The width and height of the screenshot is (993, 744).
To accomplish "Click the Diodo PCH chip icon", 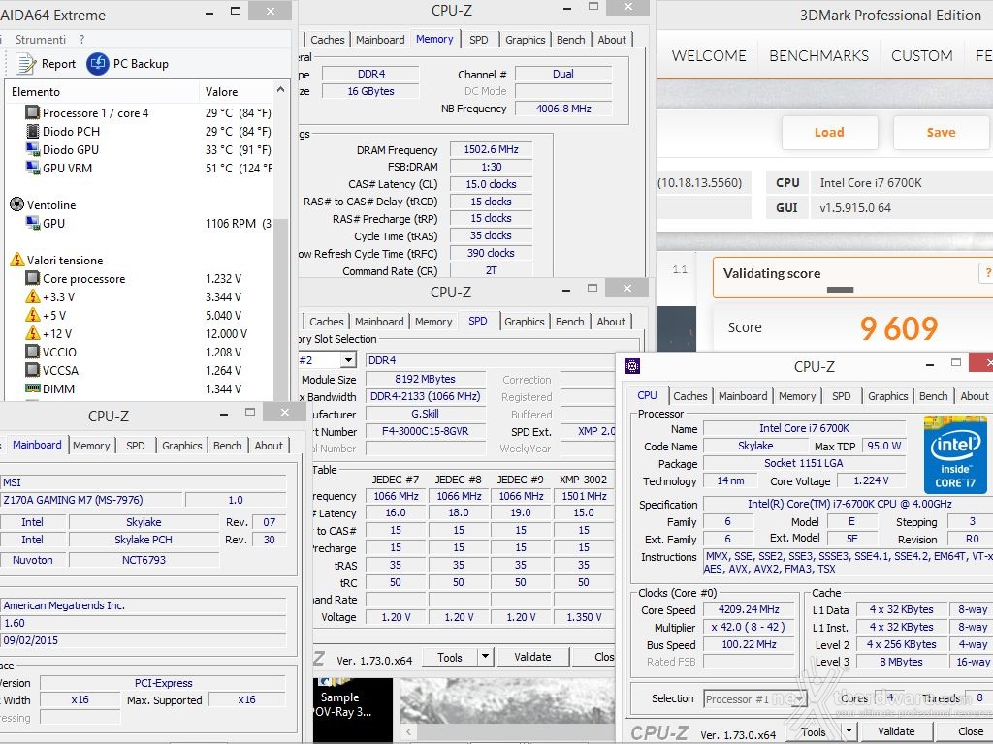I will coord(32,131).
